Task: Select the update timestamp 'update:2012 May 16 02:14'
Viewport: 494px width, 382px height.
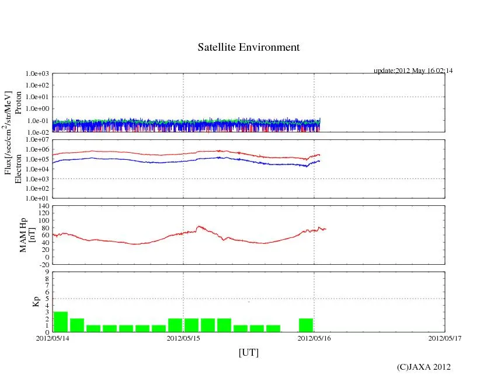Action: 413,71
